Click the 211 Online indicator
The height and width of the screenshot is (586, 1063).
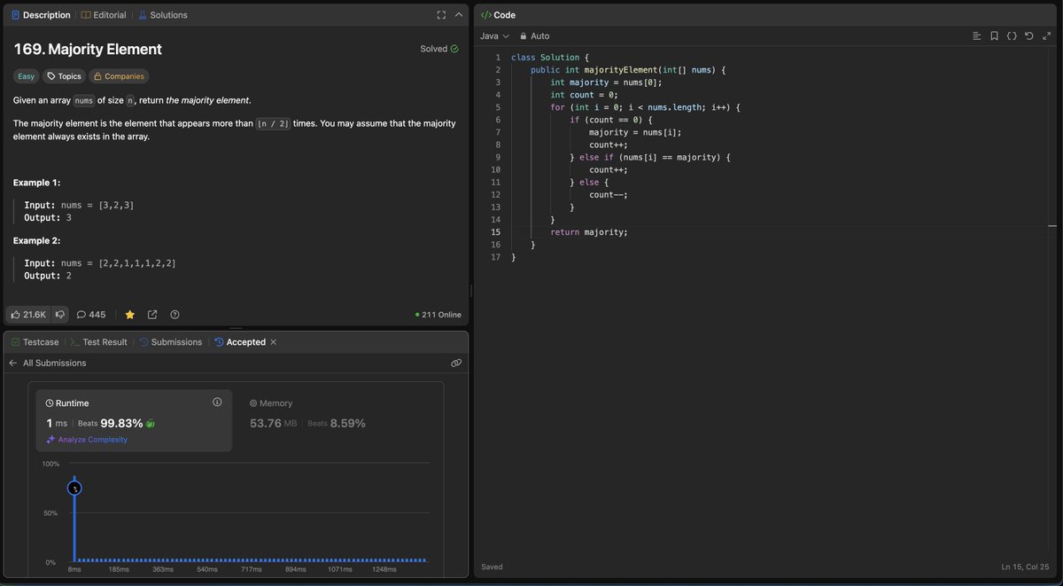click(x=438, y=315)
